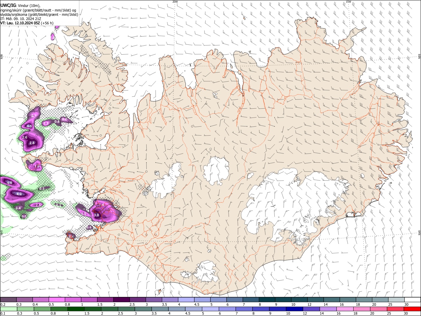Viewport: 421px width, 316px height.
Task: Select the navy blue rain swatch between 10 and 12
Action: (x=294, y=309)
